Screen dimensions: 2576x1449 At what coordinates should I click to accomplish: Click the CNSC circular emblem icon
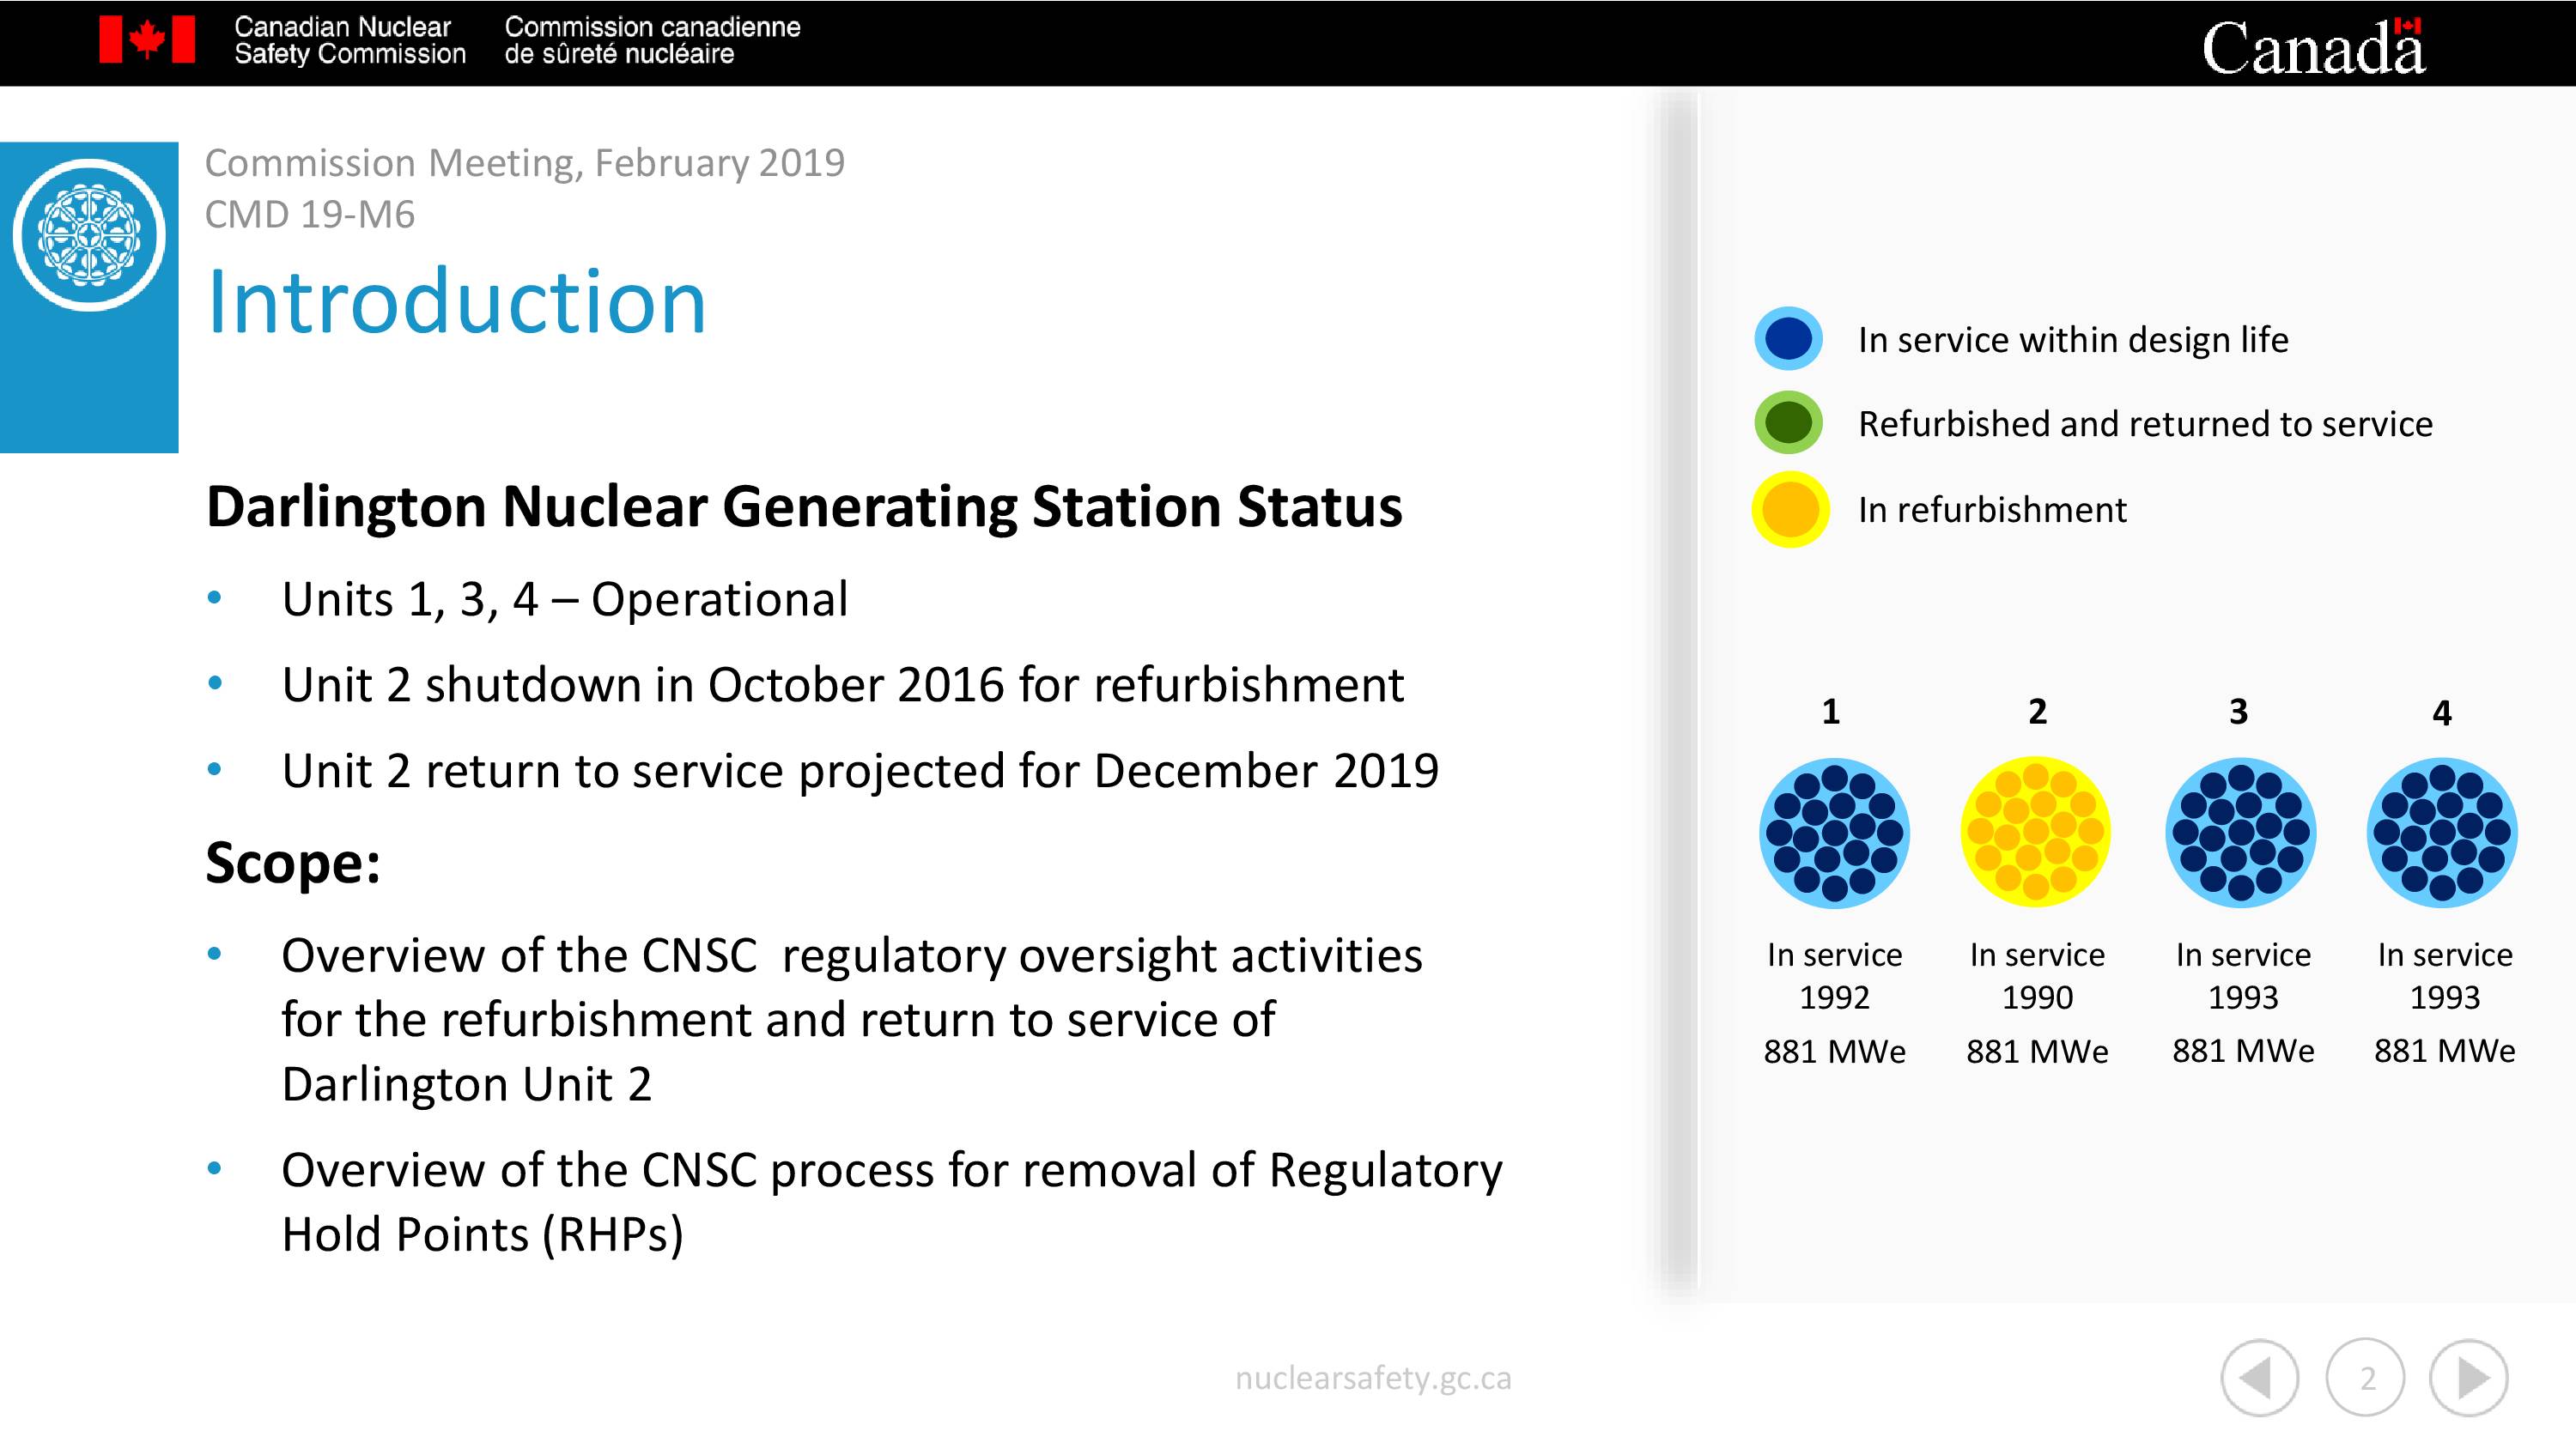coord(89,235)
